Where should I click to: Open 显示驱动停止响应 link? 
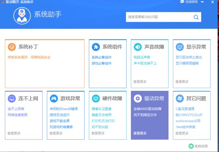(x=189, y=57)
